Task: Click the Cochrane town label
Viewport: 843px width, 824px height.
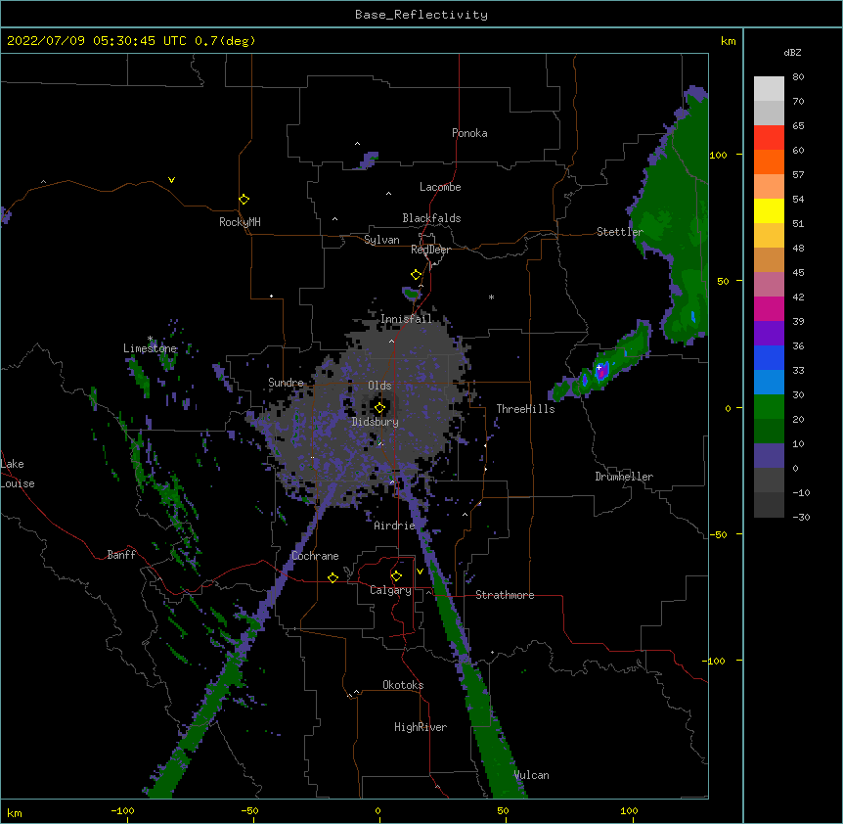Action: pos(315,556)
